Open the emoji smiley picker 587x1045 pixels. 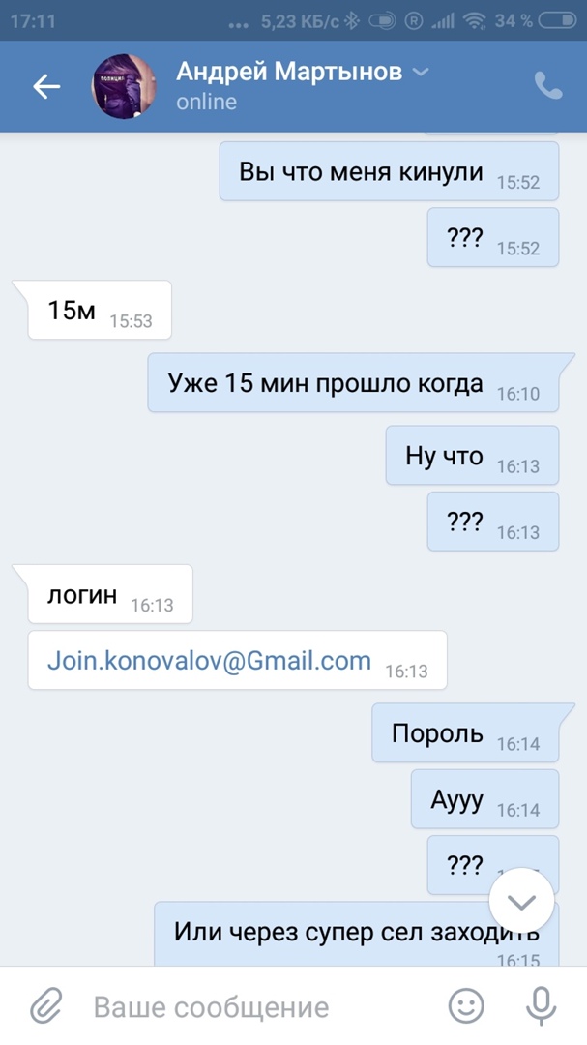pos(466,1005)
